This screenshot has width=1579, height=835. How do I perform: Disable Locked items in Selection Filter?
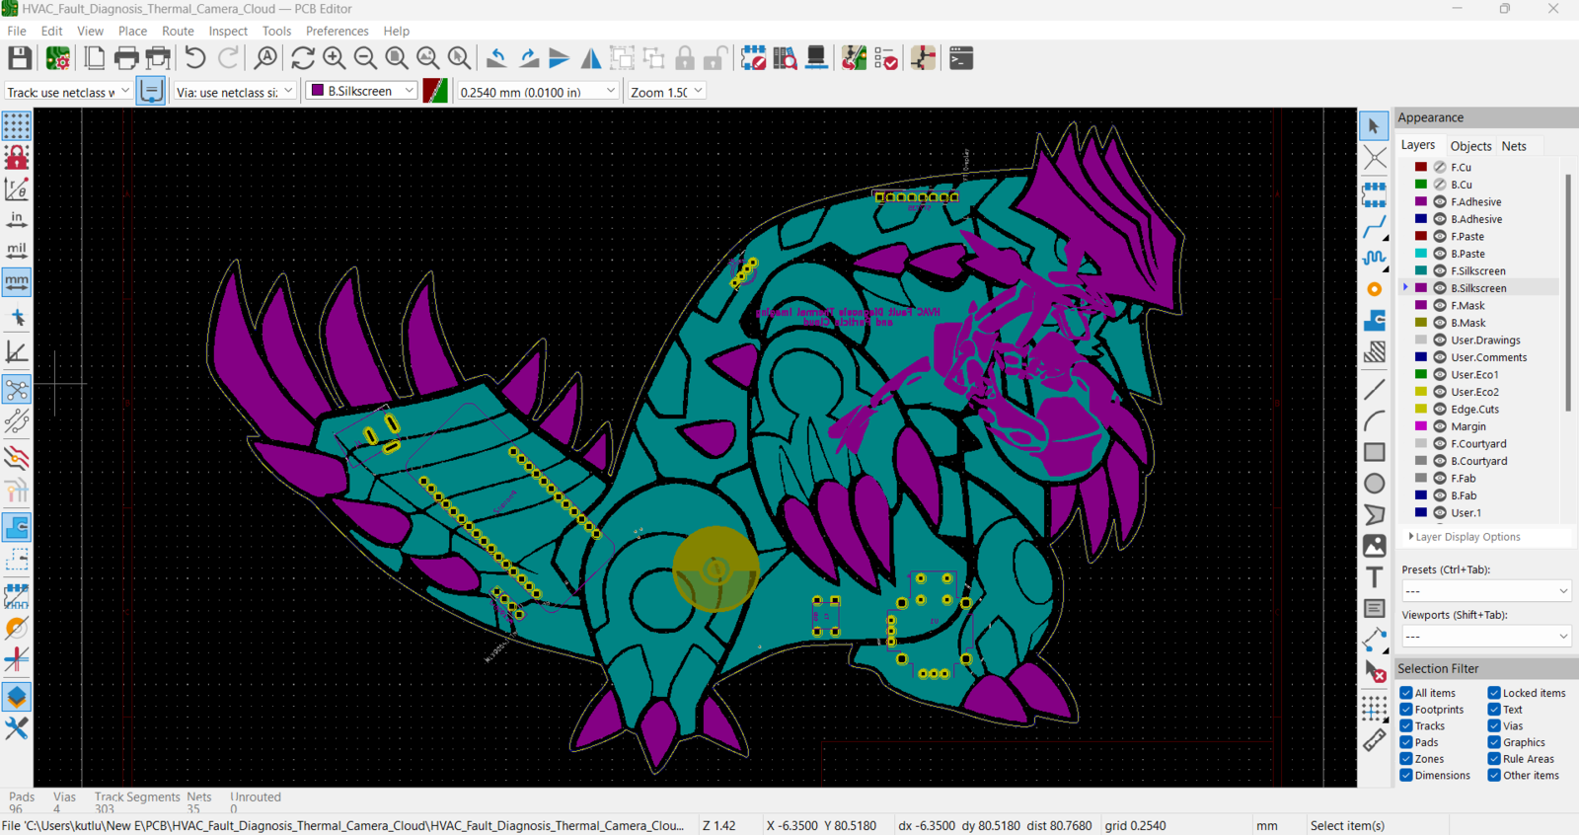pyautogui.click(x=1494, y=693)
